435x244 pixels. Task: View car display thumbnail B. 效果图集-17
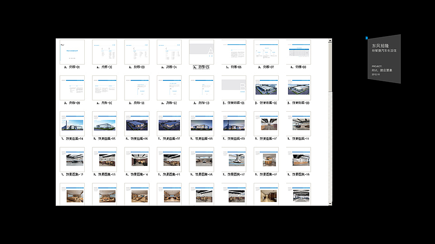234,160
